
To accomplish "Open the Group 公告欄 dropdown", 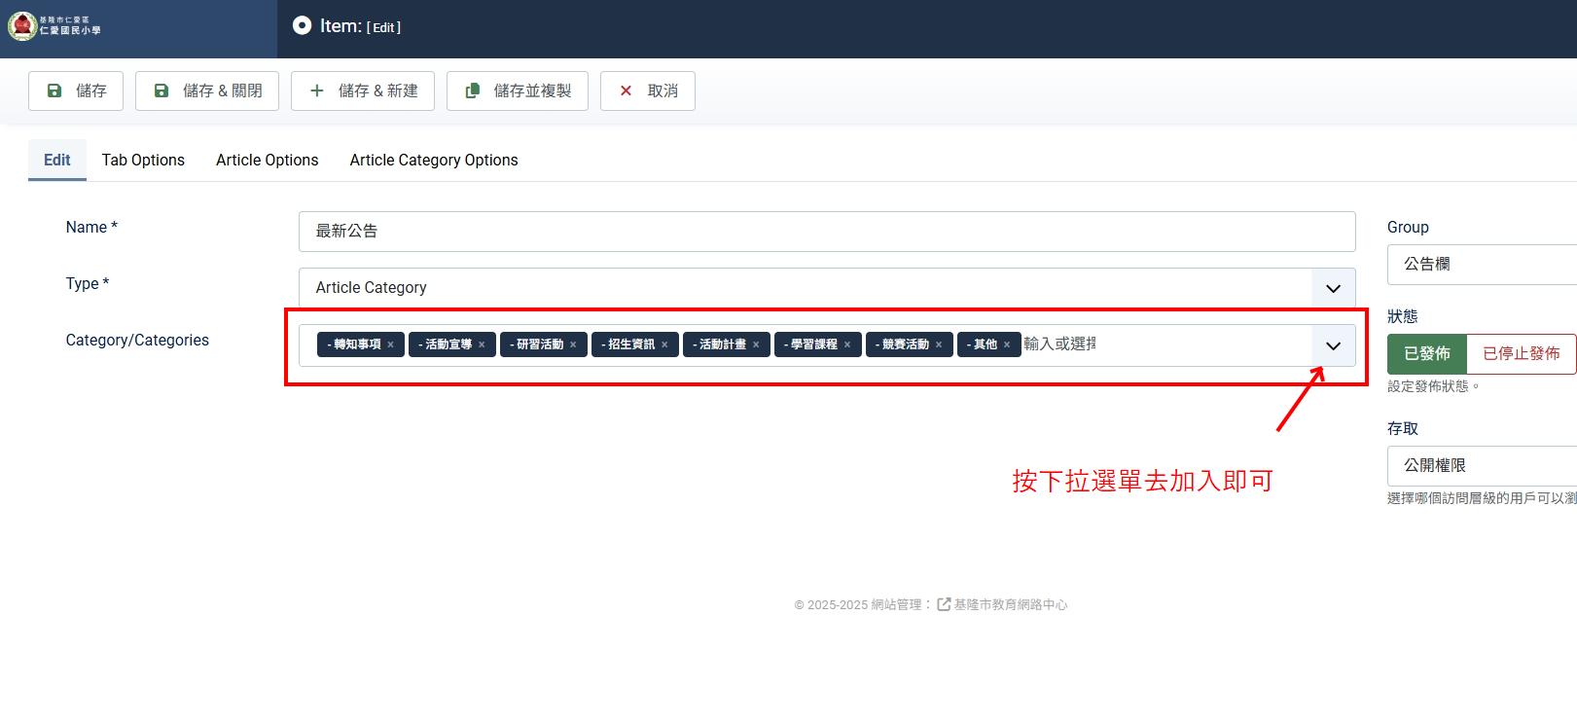I will 1482,265.
